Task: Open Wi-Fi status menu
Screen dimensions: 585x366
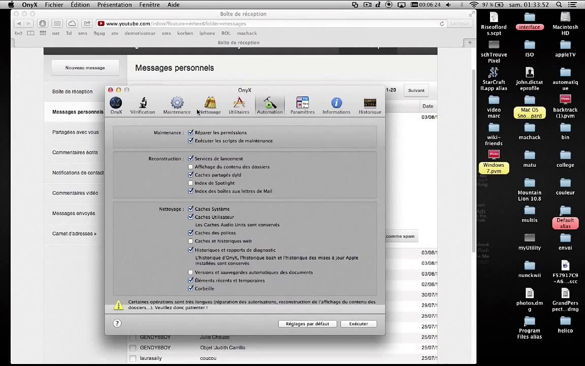Action: (x=474, y=5)
